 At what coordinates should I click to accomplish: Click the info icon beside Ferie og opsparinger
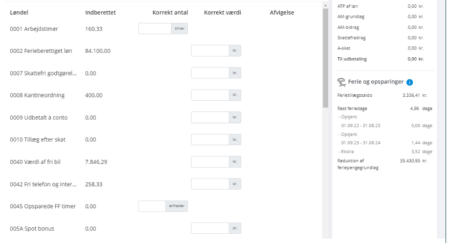coord(409,83)
